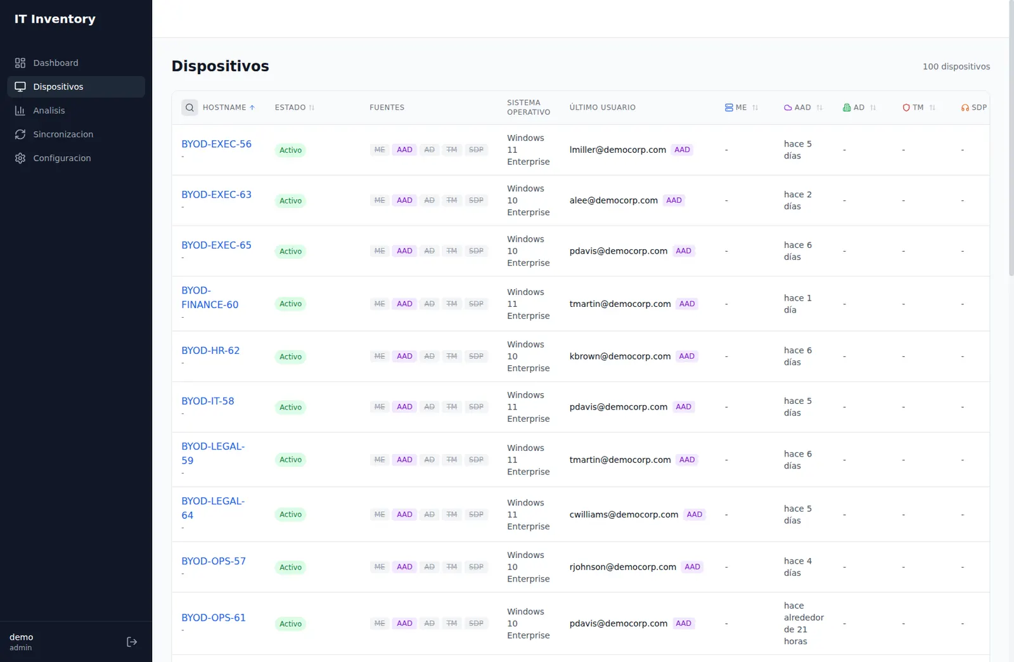The image size is (1014, 662).
Task: Click the AD column building icon
Action: tap(847, 108)
